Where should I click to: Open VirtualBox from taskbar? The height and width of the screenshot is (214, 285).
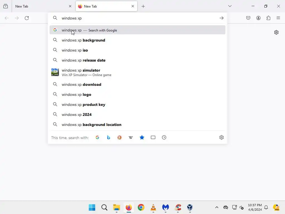pos(190,207)
